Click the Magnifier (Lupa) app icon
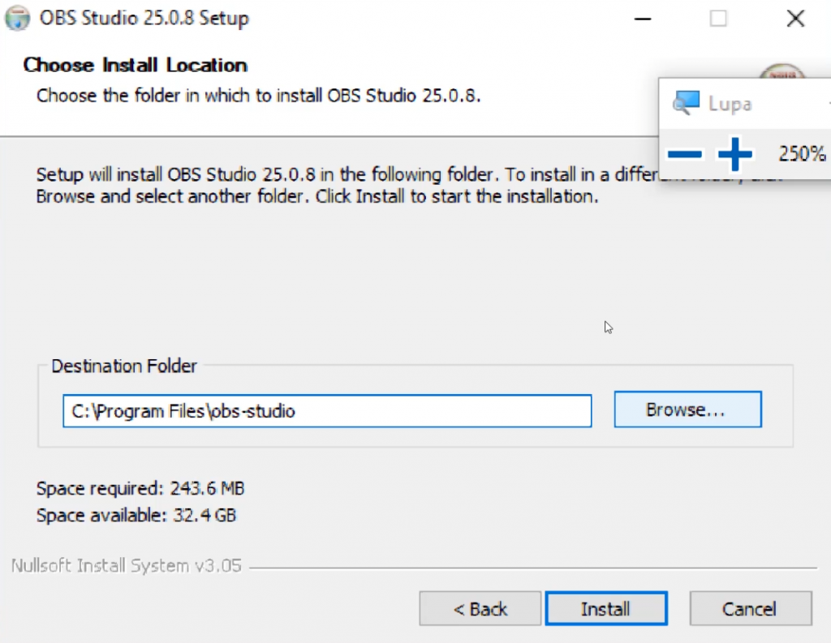 [686, 103]
